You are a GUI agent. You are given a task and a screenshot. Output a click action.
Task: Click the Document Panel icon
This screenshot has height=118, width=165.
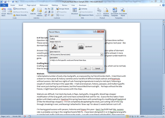[123, 12]
